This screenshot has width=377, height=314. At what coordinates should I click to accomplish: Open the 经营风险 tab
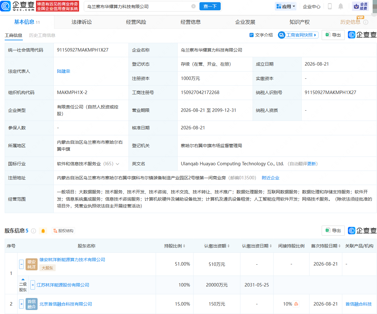point(136,22)
